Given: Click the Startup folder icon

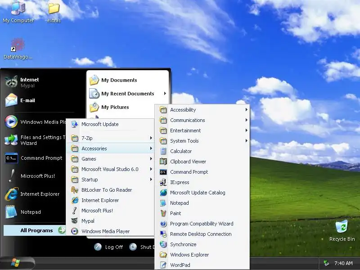Looking at the screenshot, I should [75, 180].
